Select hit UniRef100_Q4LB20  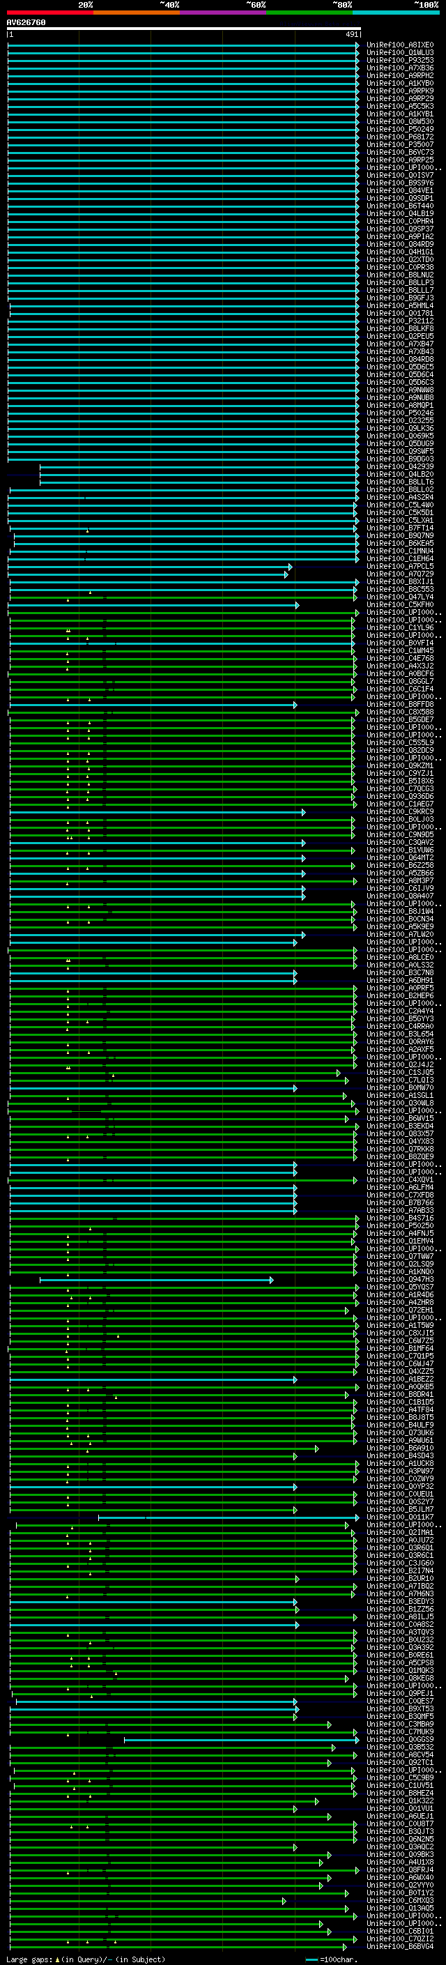(x=399, y=475)
